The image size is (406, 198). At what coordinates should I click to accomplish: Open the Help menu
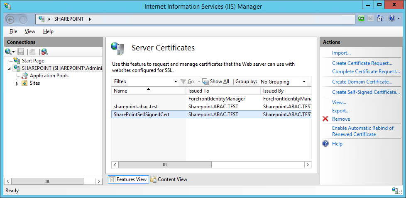tap(48, 31)
